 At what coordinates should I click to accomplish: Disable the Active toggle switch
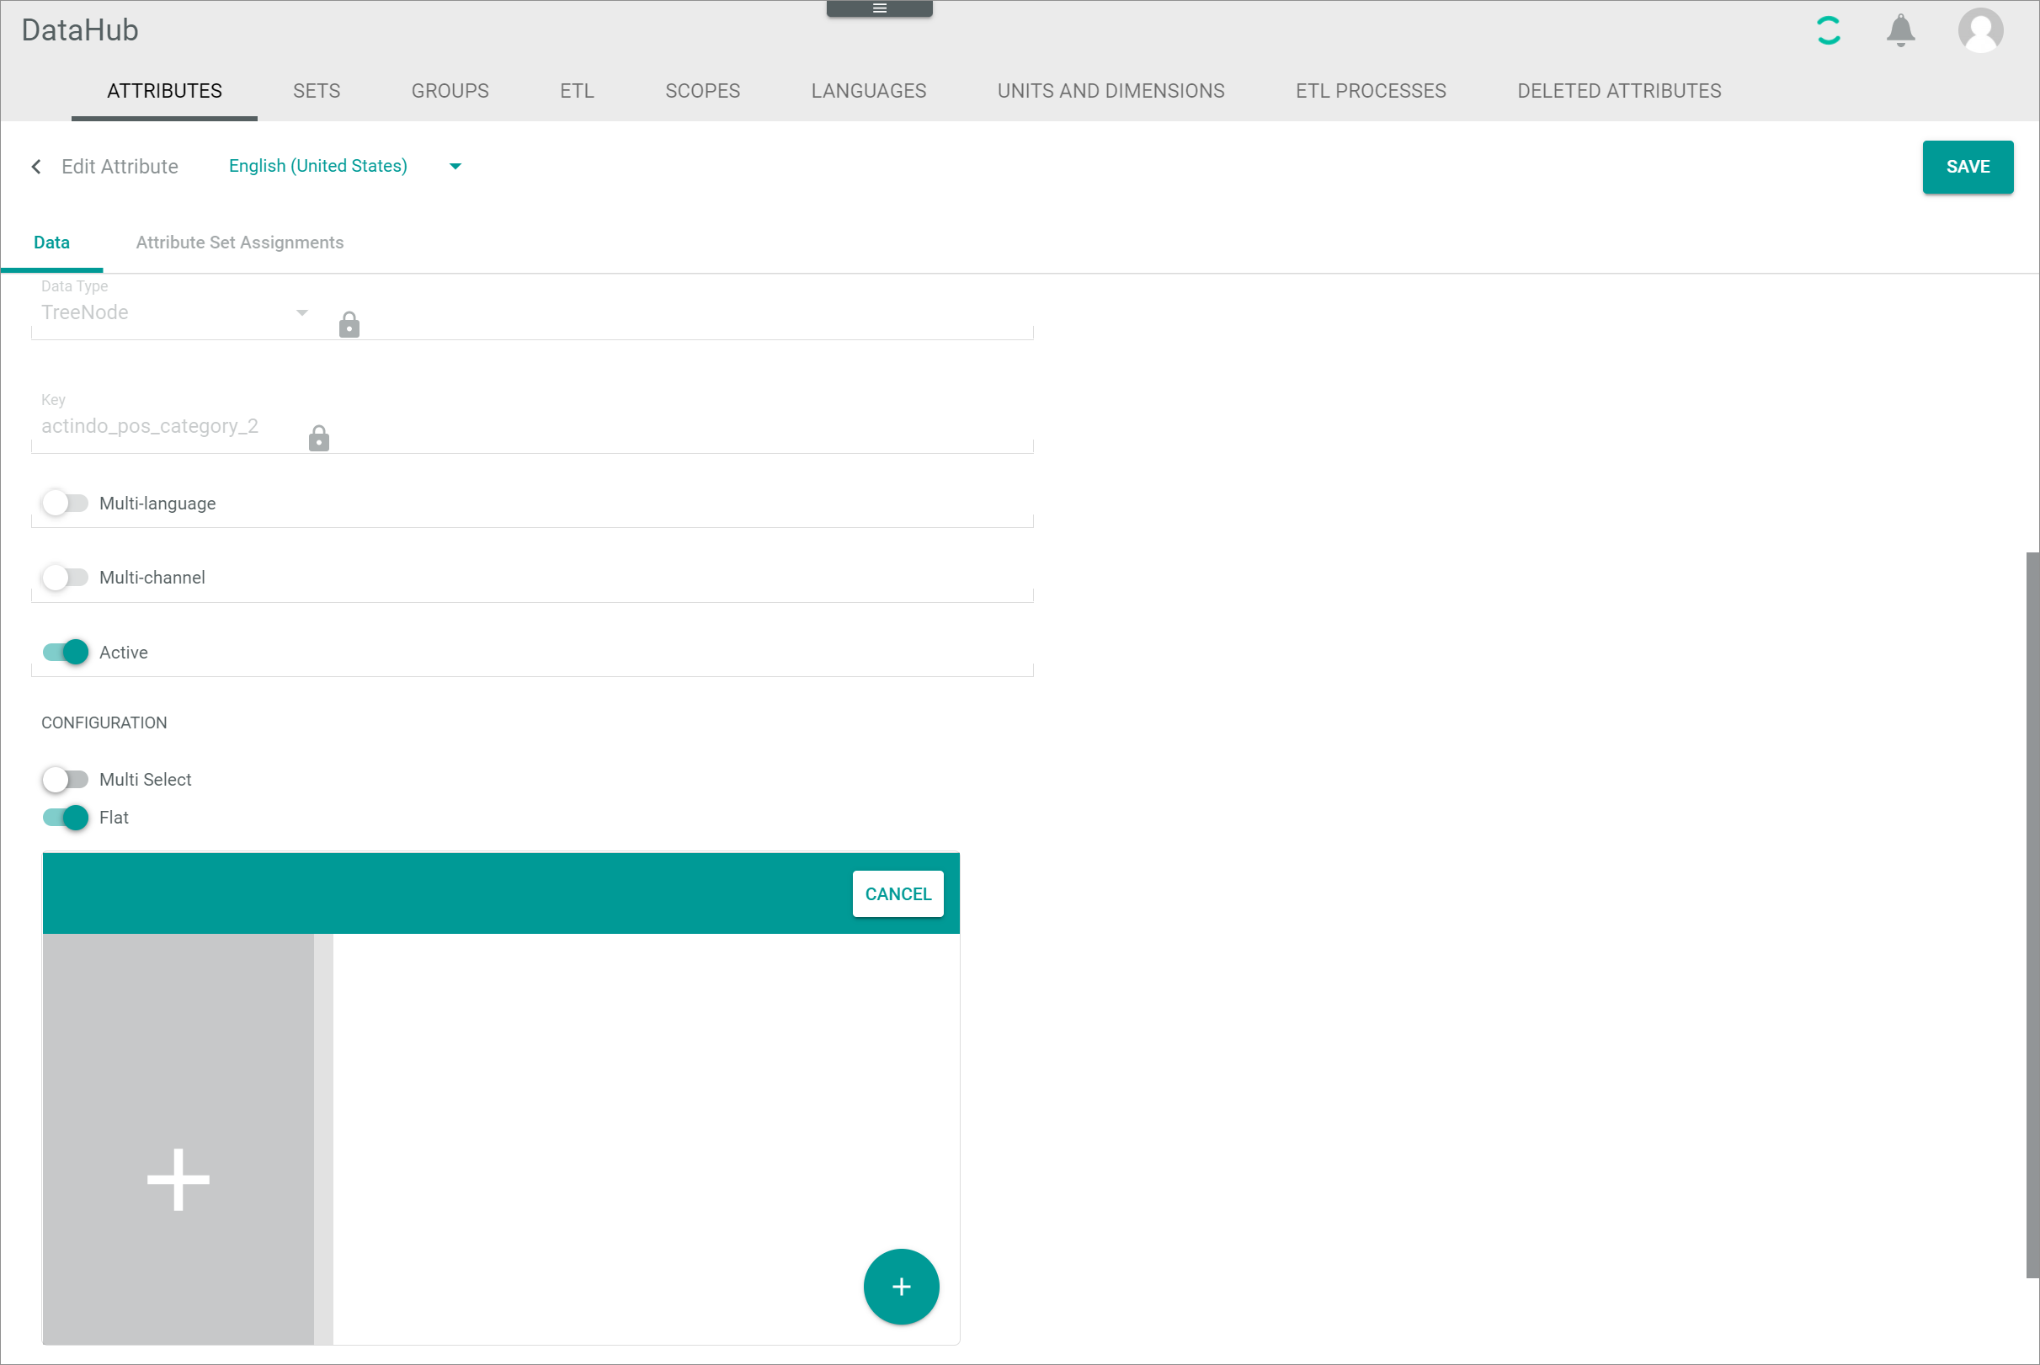67,651
